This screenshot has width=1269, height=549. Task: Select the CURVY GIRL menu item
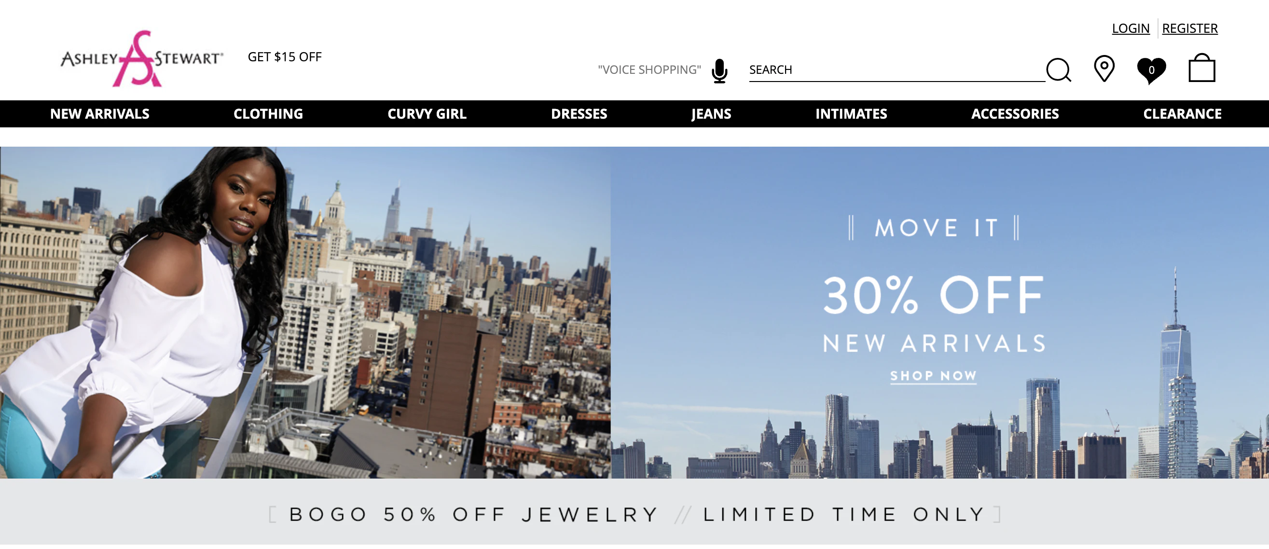click(x=427, y=114)
